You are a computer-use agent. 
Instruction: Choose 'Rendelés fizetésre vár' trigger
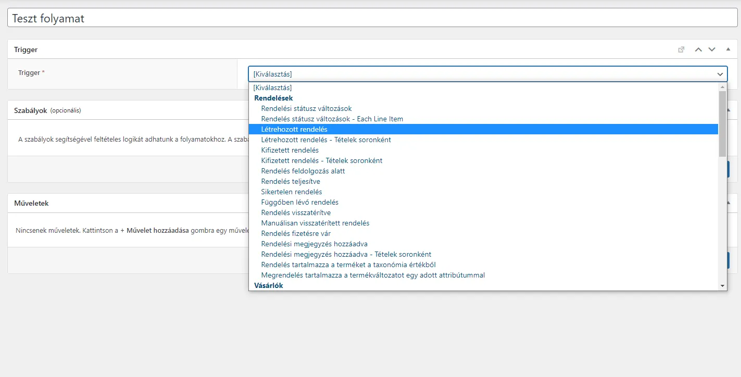[x=483, y=233]
